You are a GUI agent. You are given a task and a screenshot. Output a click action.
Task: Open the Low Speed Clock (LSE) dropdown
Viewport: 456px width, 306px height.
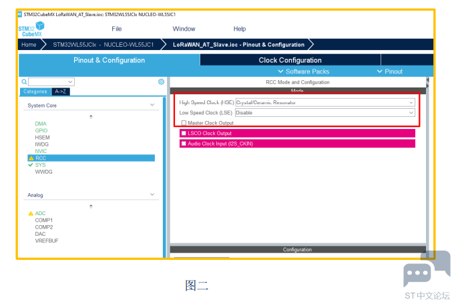325,113
